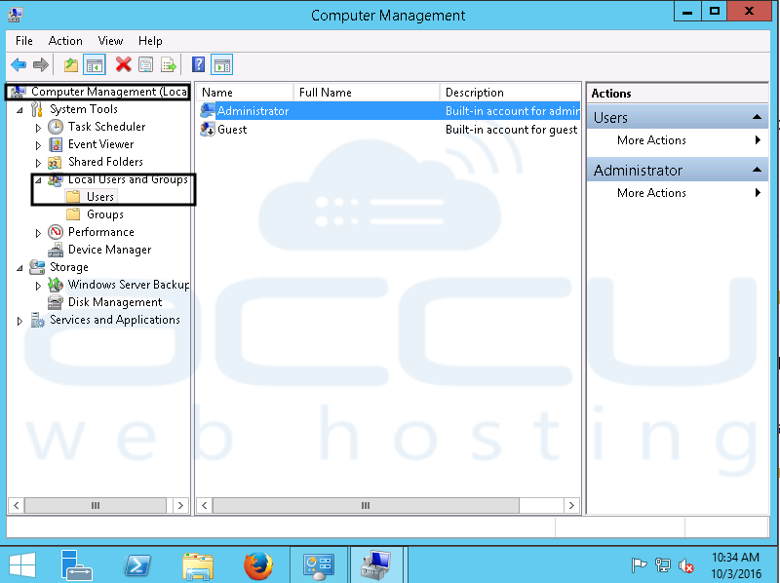
Task: Toggle Show/Hide Action Pane toolbar icon
Action: (x=222, y=64)
